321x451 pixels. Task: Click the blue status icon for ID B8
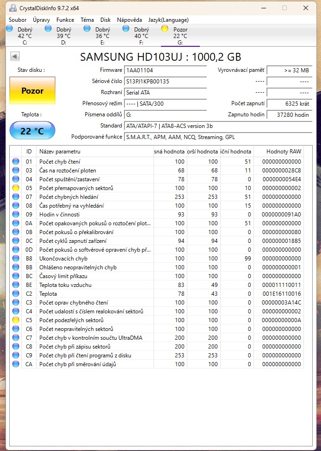pos(16,258)
